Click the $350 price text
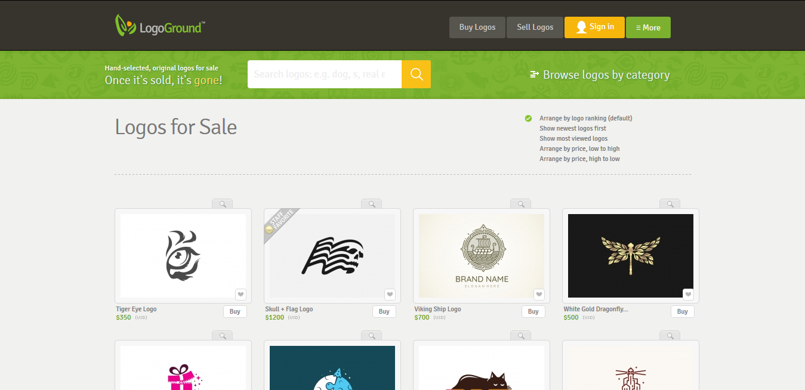Image resolution: width=805 pixels, height=390 pixels. [124, 318]
